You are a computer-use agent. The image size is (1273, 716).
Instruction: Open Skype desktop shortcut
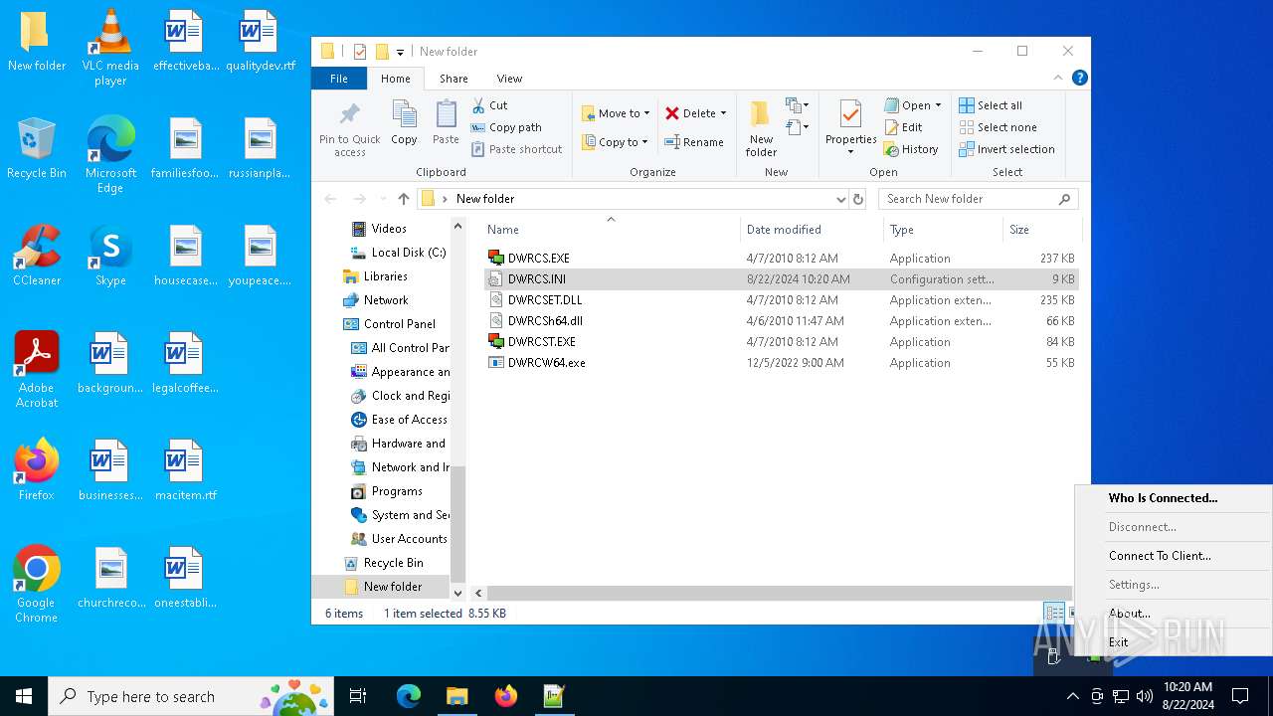coord(110,255)
